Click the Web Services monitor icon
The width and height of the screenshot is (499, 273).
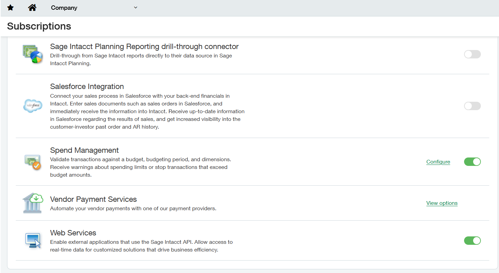click(x=33, y=241)
